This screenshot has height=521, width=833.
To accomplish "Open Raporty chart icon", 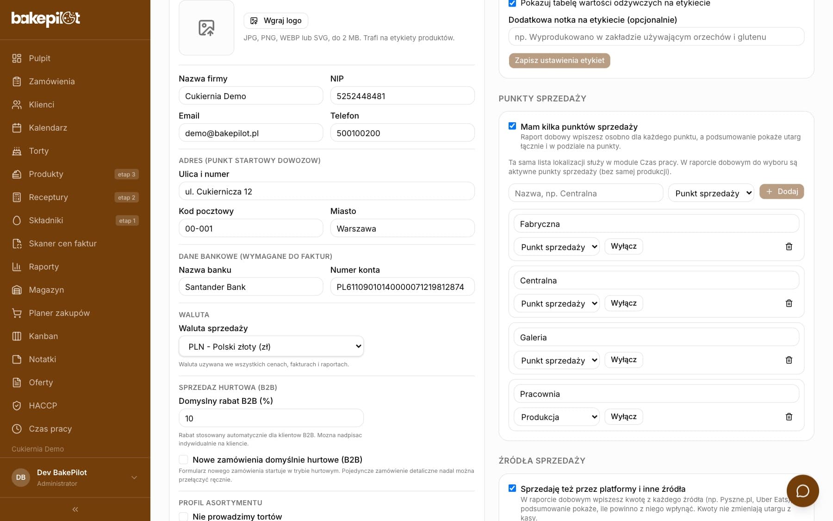I will (17, 267).
